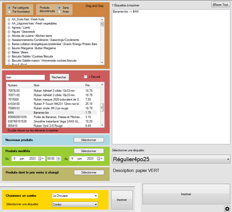
Task: Select Purée de Bananes, Fraises row
Action: (52, 117)
